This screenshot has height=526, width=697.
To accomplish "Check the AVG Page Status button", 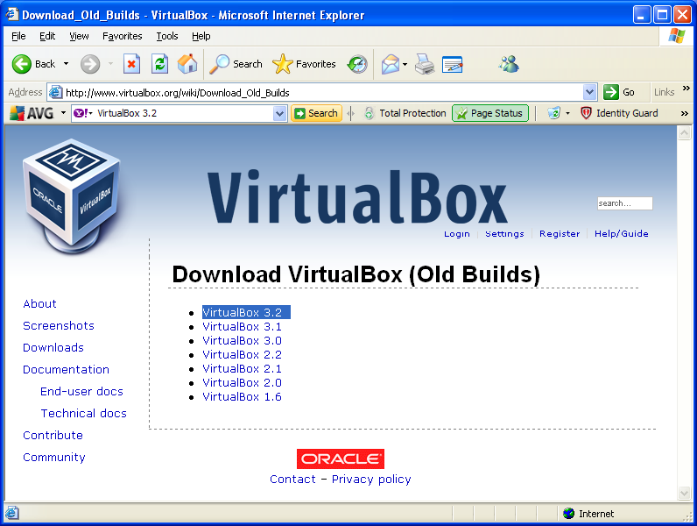I will click(x=489, y=113).
